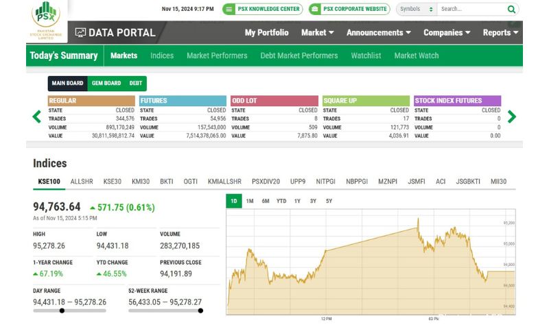Click the 94,763.64 index value
The width and height of the screenshot is (549, 329).
pos(57,207)
